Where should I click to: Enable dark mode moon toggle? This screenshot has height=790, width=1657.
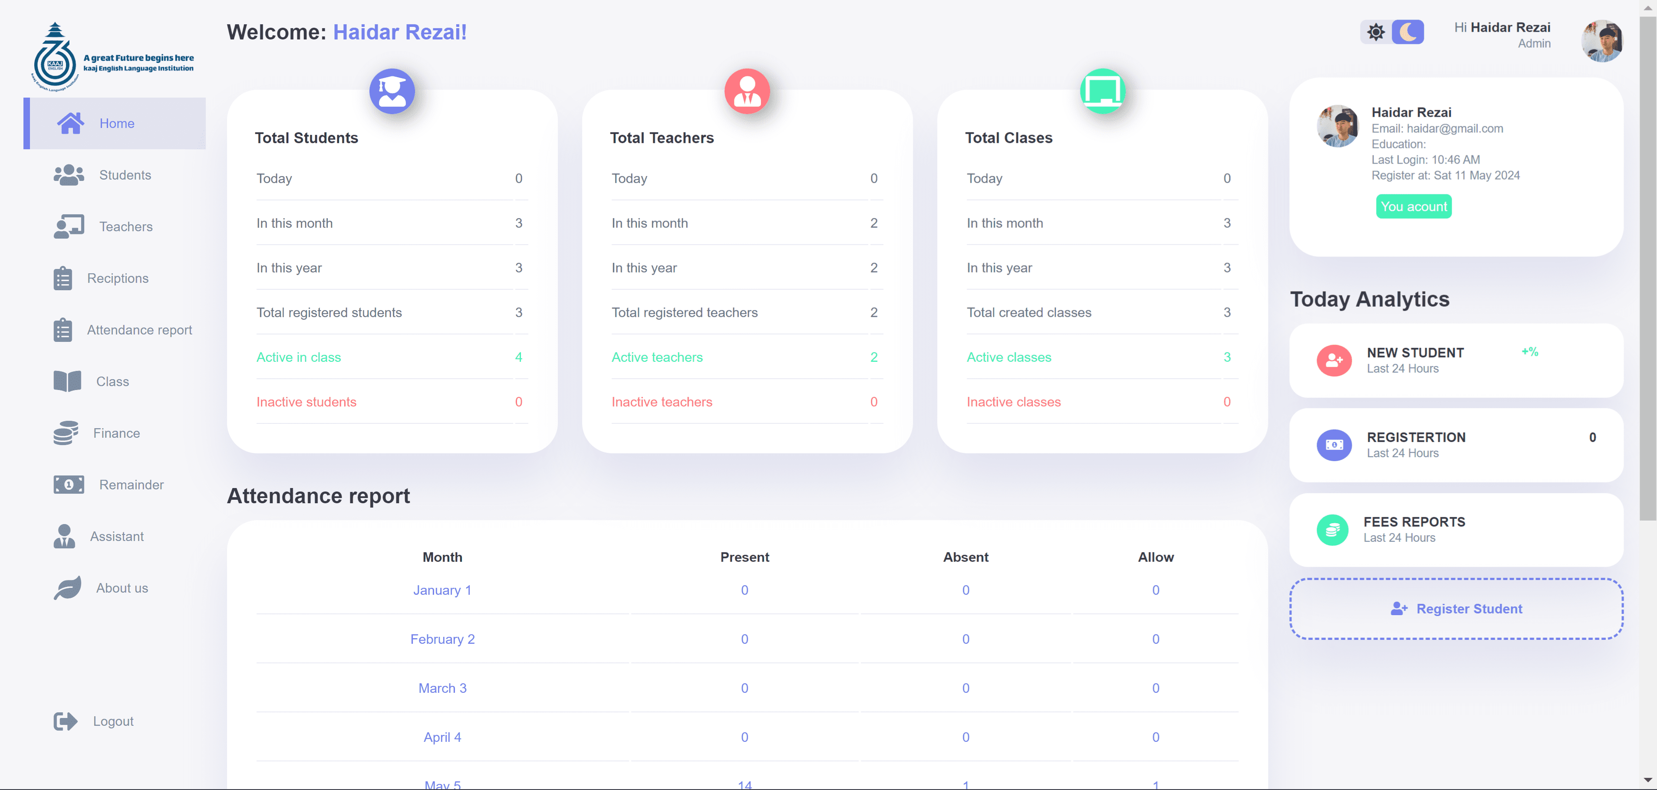tap(1407, 32)
